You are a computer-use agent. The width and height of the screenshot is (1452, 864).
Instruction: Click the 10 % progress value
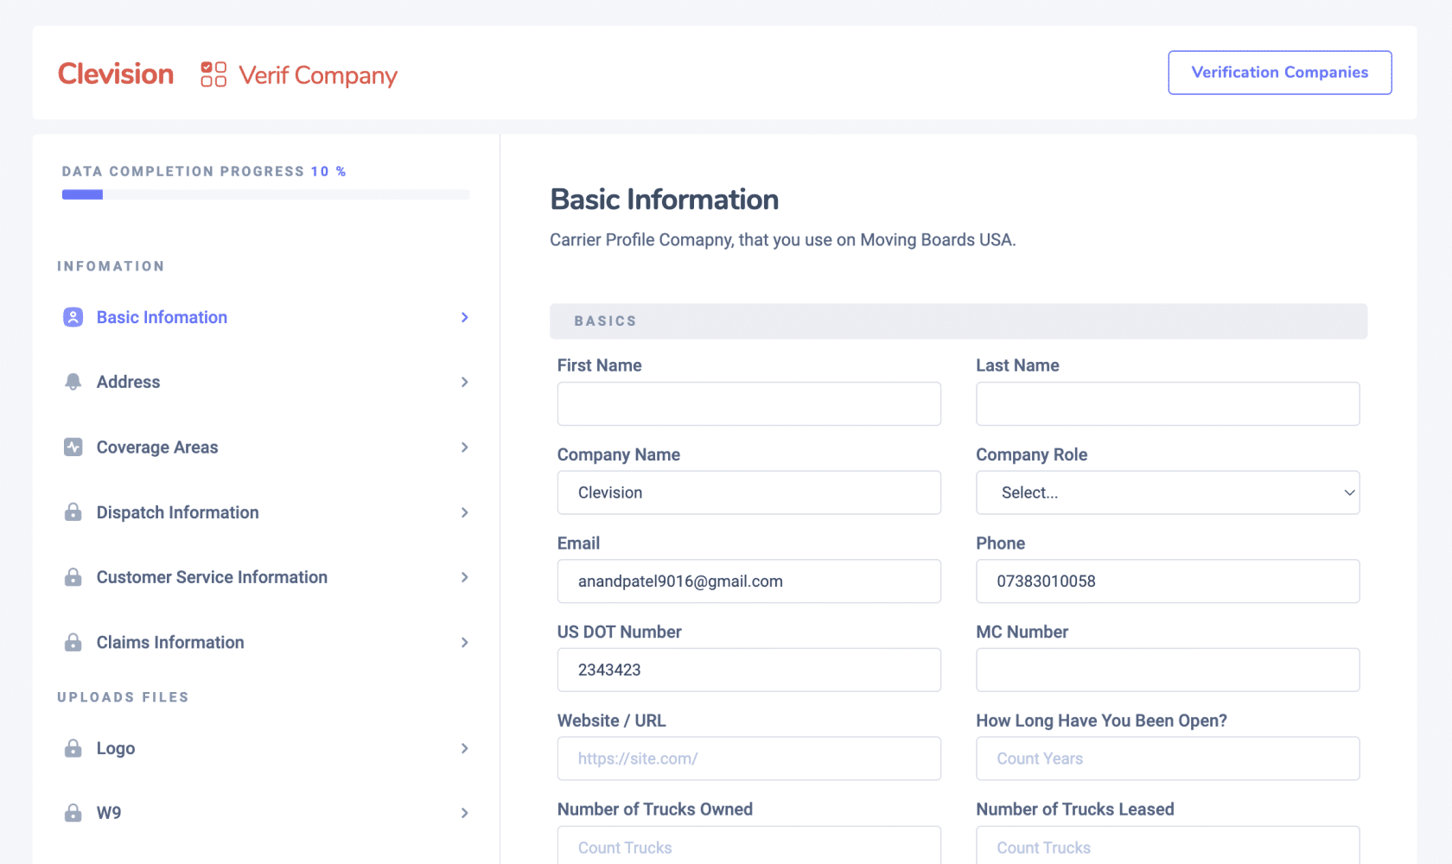click(x=328, y=171)
